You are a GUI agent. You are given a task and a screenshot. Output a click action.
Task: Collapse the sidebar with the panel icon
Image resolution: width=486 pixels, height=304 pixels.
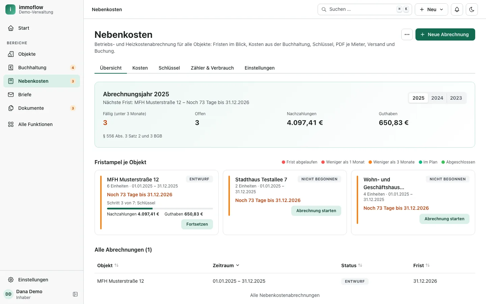pos(75,294)
